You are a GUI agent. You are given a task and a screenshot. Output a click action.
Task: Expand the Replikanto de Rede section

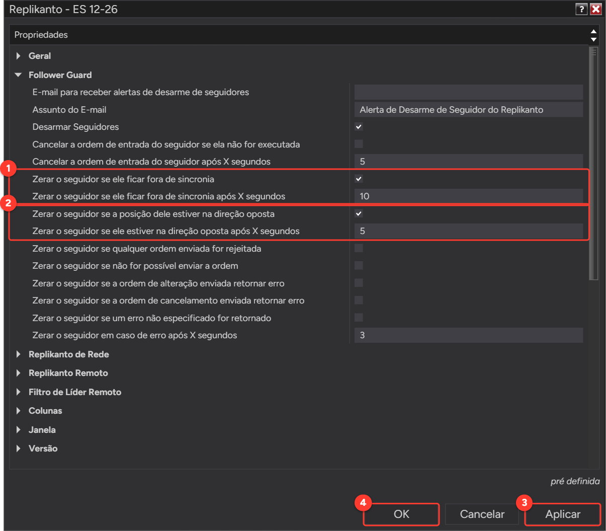(x=19, y=354)
